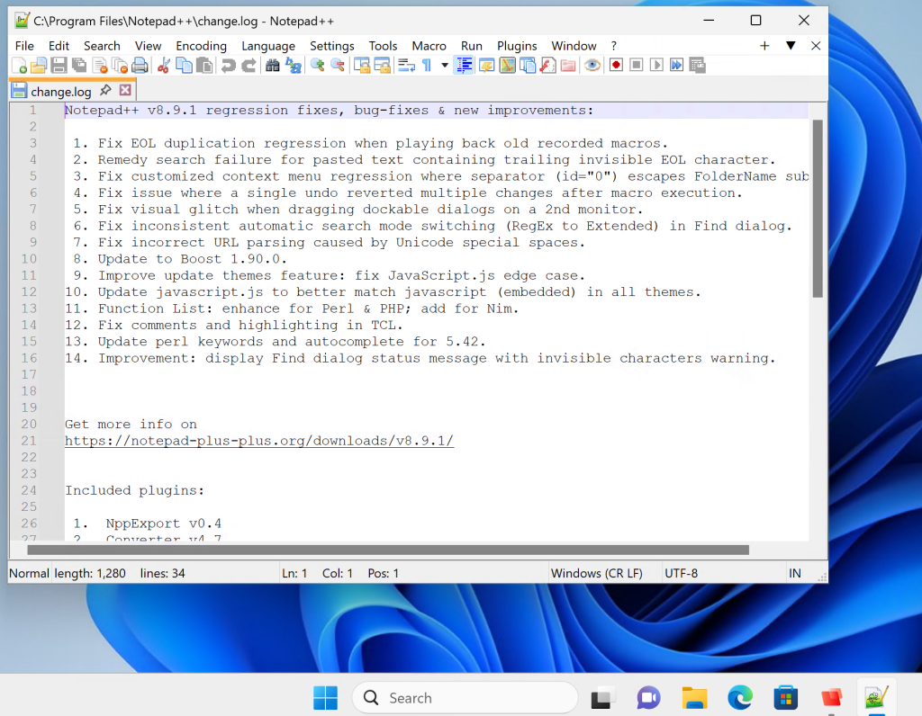Open Find with the binoculars icon
Viewport: 922px width, 716px height.
click(272, 65)
